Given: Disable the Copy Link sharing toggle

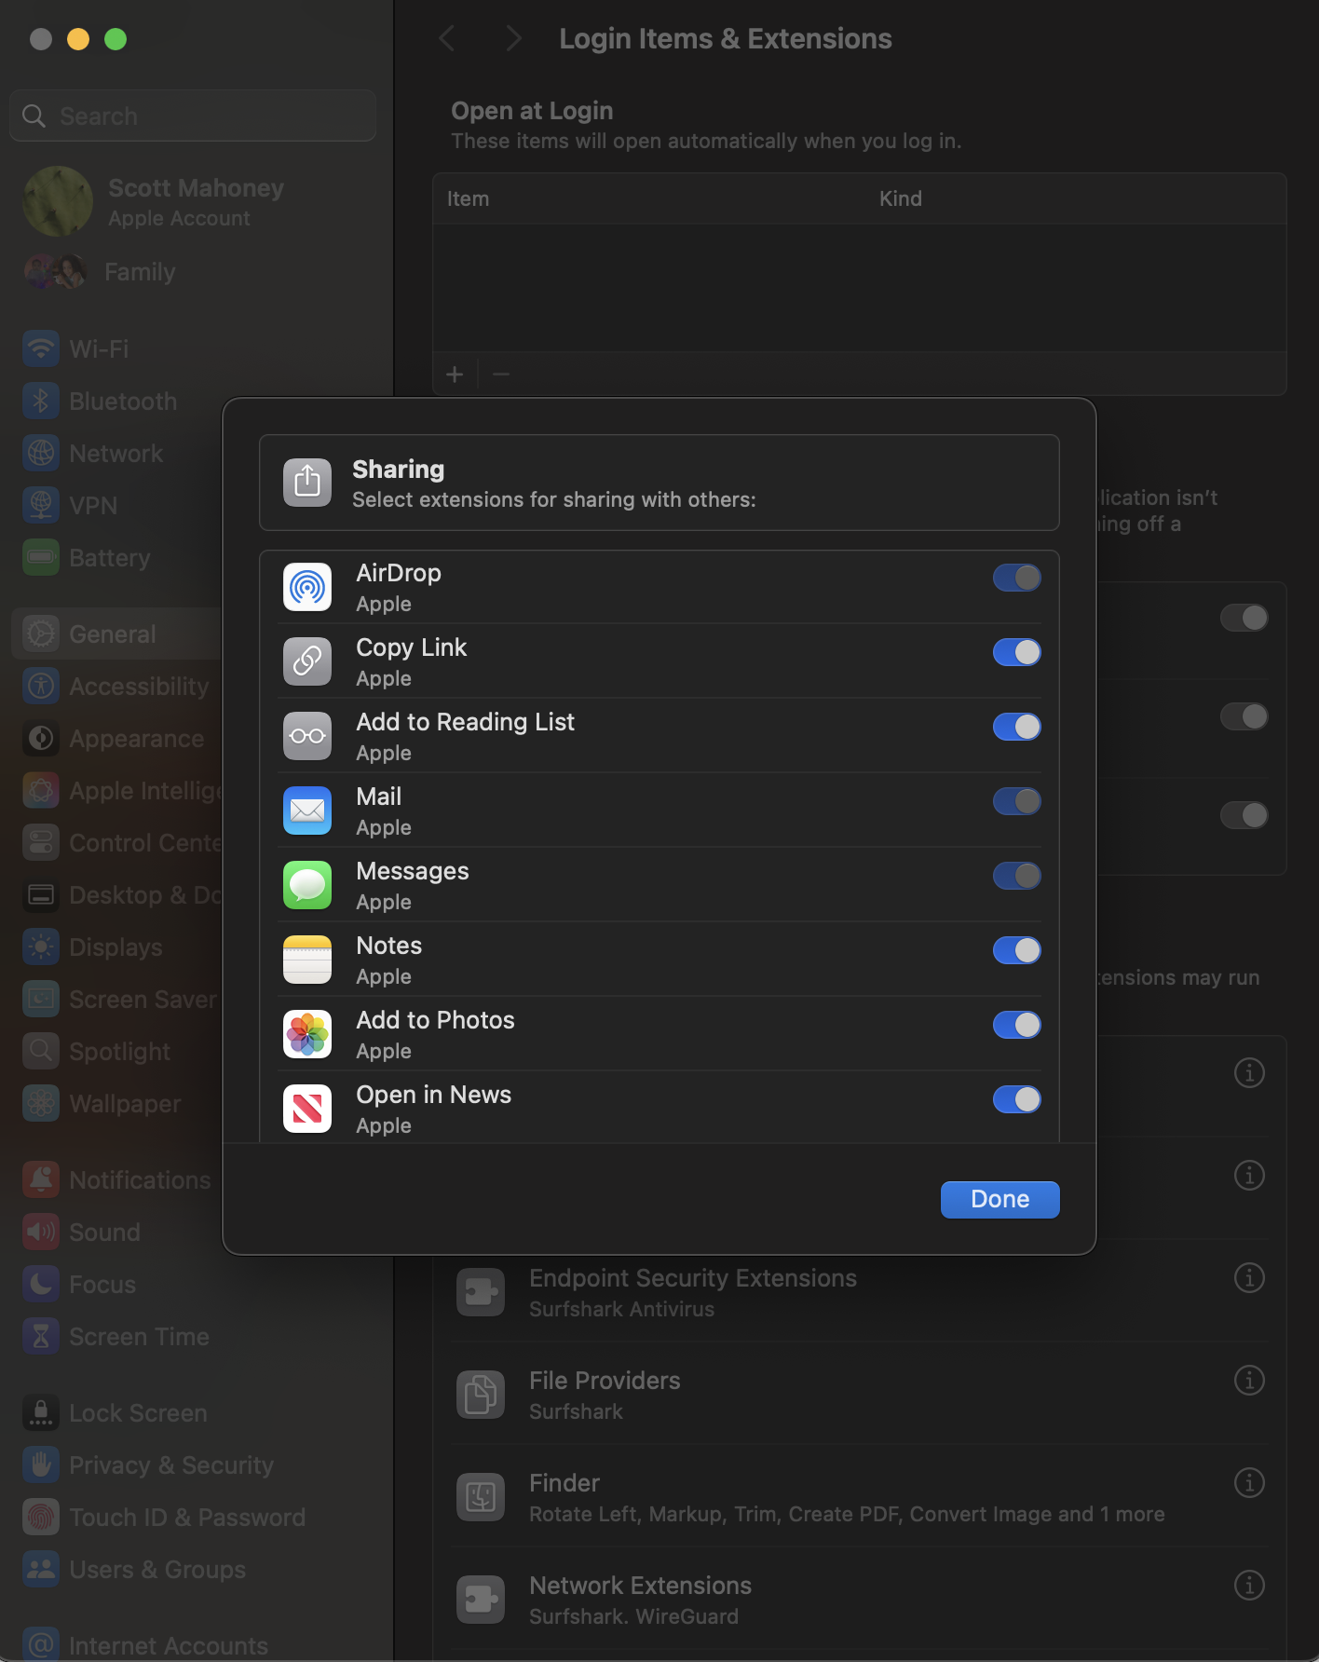Looking at the screenshot, I should tap(1016, 652).
